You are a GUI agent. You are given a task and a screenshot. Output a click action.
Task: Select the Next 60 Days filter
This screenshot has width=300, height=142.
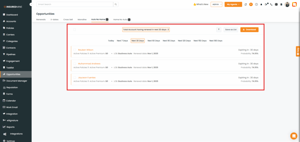(x=154, y=41)
